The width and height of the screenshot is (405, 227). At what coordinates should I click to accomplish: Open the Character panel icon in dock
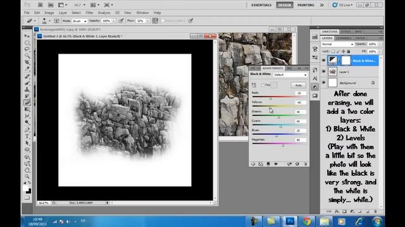315,78
